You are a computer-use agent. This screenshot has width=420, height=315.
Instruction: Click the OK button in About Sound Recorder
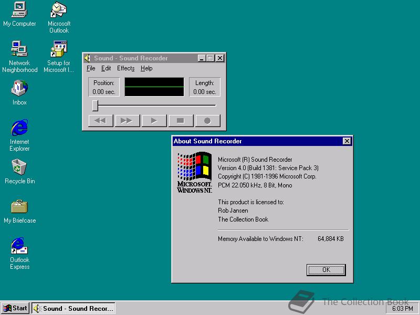(x=326, y=270)
